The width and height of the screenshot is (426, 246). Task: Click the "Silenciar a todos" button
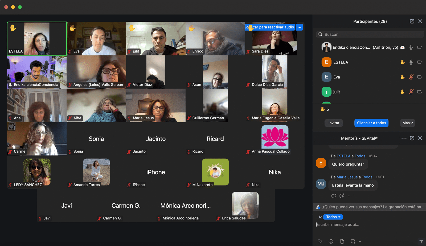(371, 123)
